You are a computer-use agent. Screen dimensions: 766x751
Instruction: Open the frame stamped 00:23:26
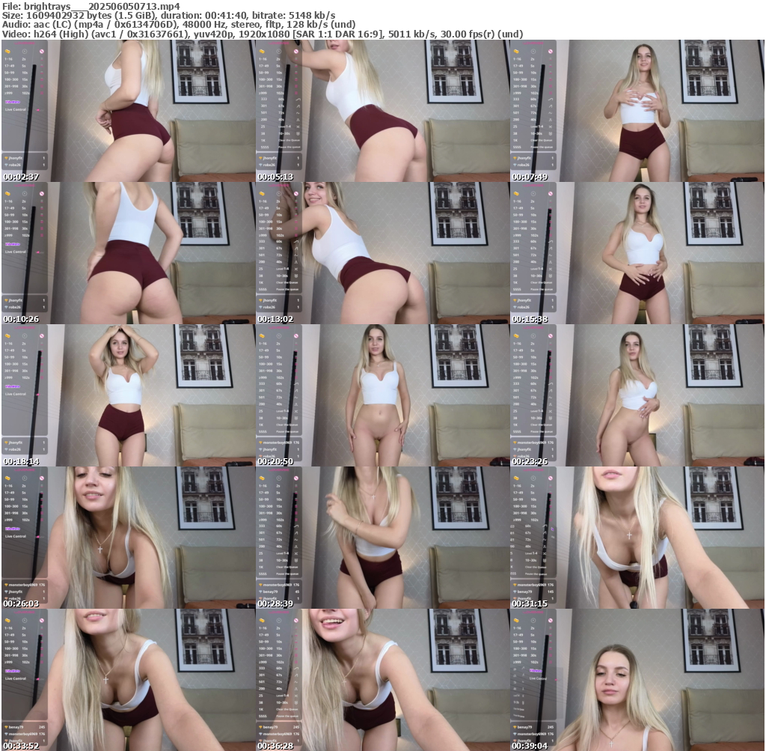pos(637,395)
